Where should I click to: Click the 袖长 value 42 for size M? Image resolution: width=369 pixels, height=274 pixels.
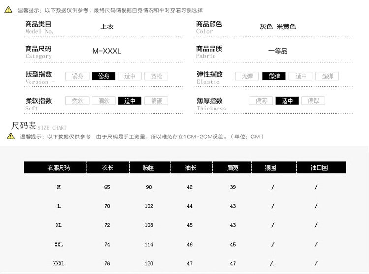click(190, 187)
